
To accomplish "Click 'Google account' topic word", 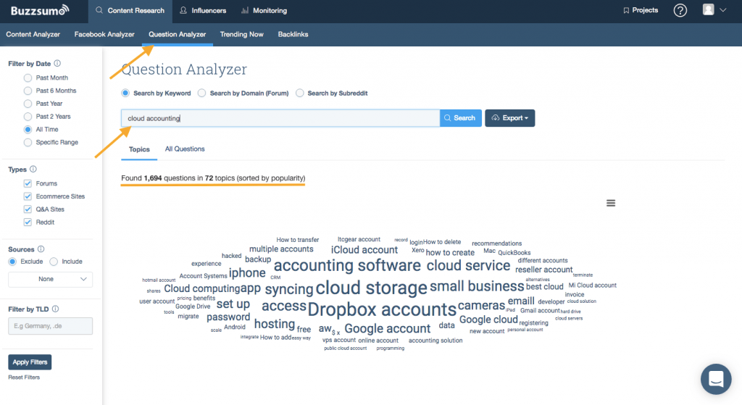I will coord(388,328).
